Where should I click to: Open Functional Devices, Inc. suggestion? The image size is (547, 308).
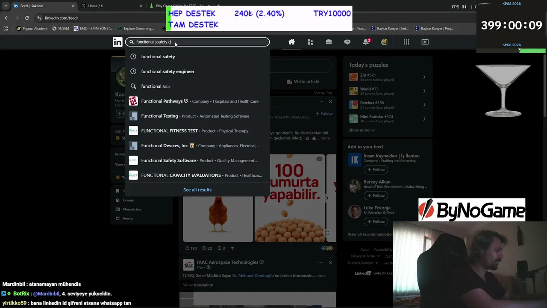tap(197, 146)
